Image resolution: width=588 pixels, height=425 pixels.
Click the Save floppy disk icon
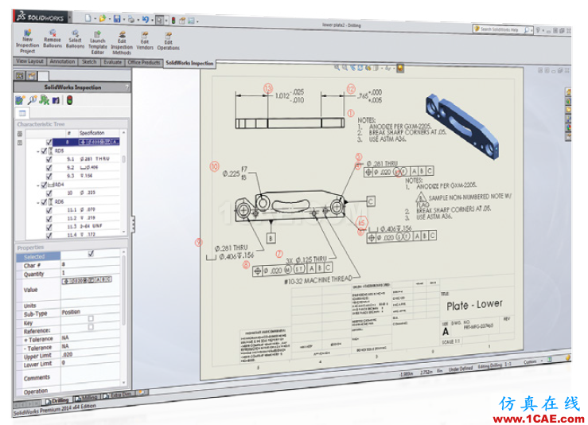coord(117,19)
